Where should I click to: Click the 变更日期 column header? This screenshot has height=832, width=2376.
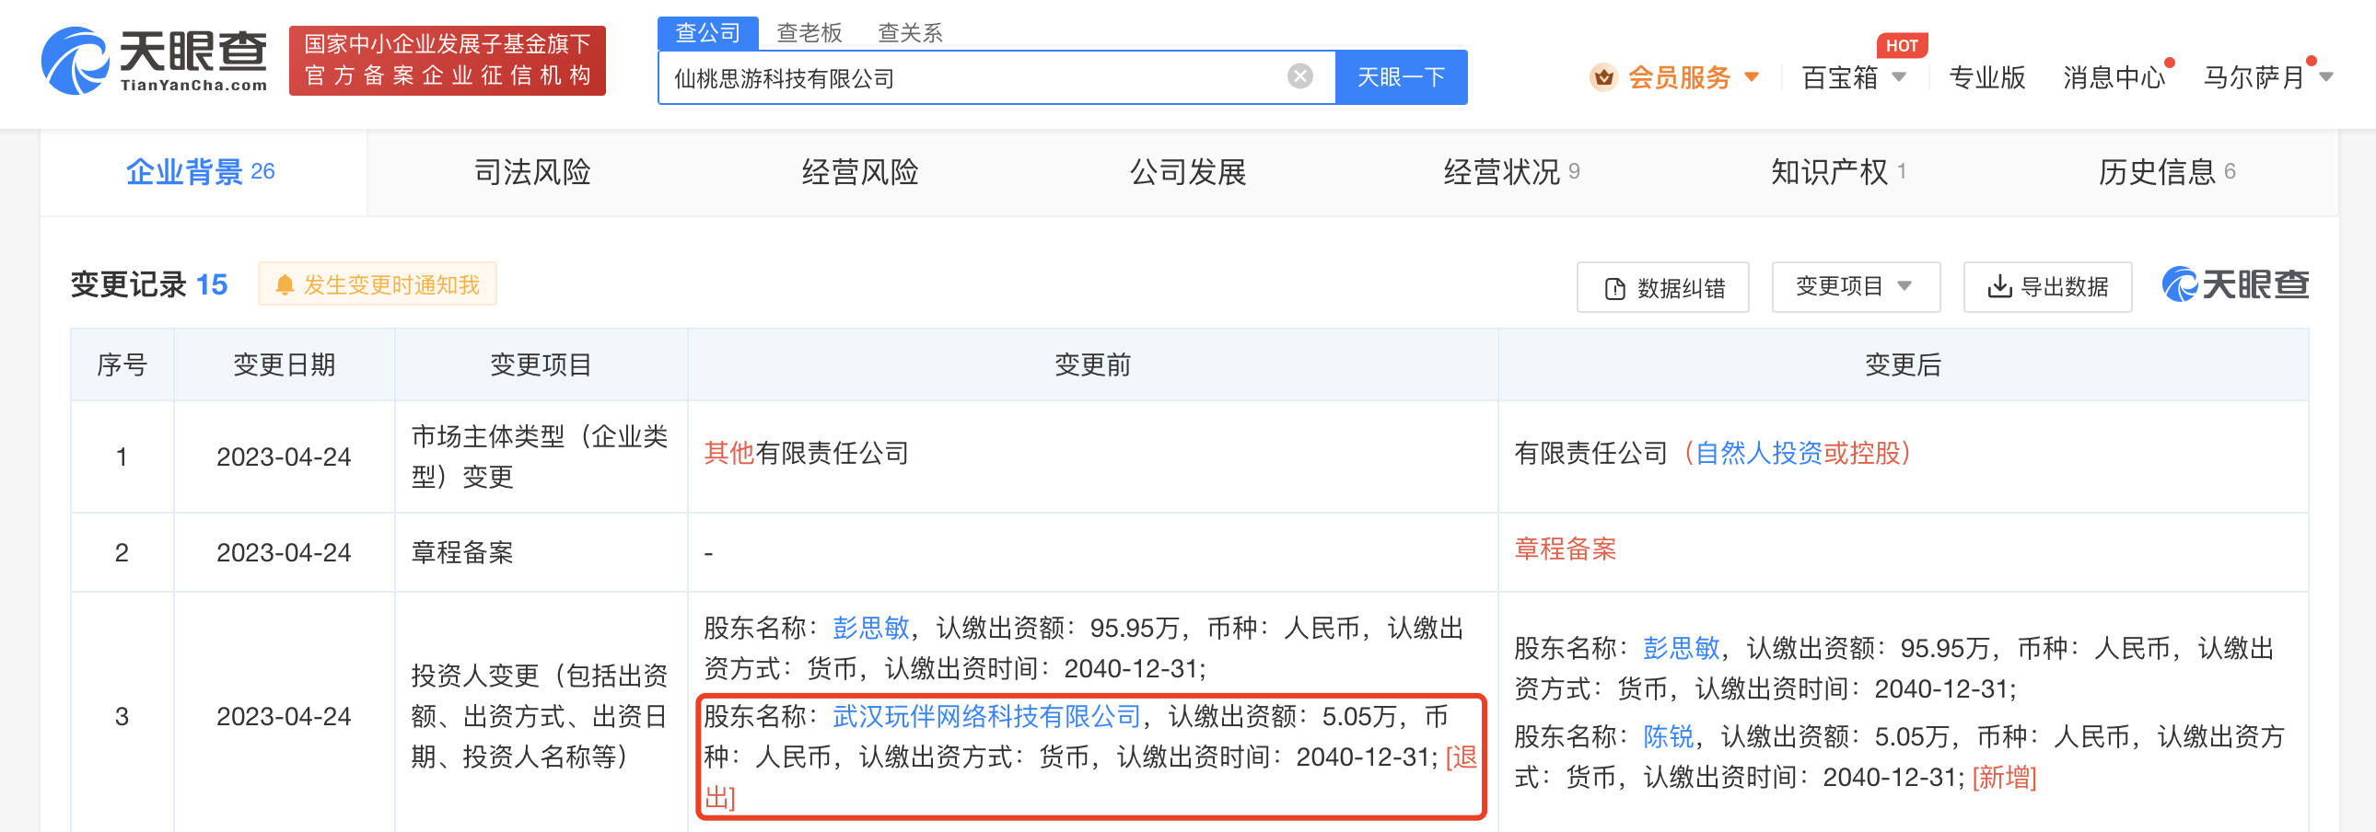284,364
